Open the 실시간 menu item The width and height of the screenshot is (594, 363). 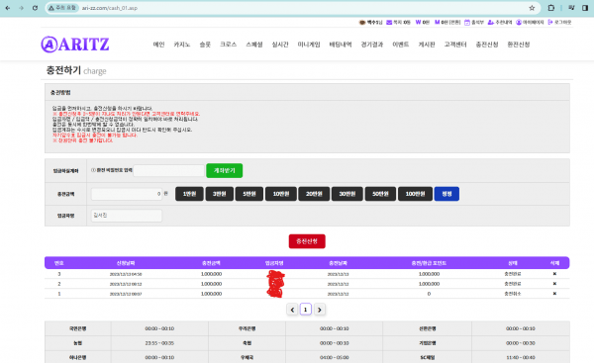[x=280, y=45]
